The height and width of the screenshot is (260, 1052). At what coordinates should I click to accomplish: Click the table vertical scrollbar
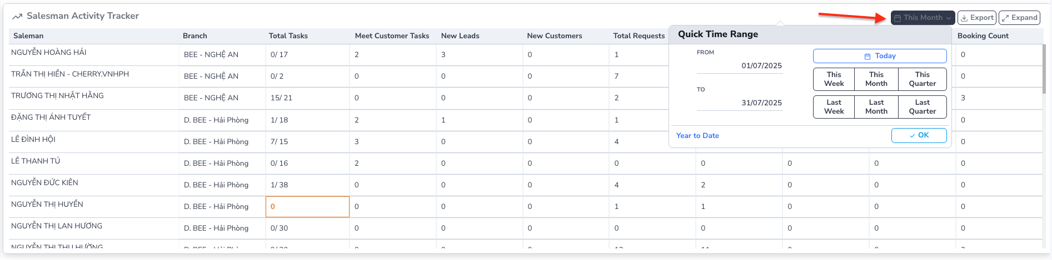1044,69
